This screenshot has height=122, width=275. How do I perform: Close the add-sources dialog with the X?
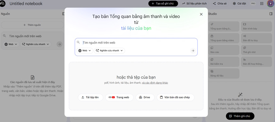201,14
